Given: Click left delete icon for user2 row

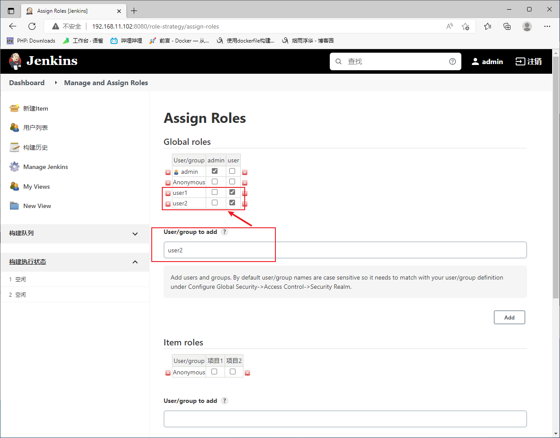Looking at the screenshot, I should point(168,204).
